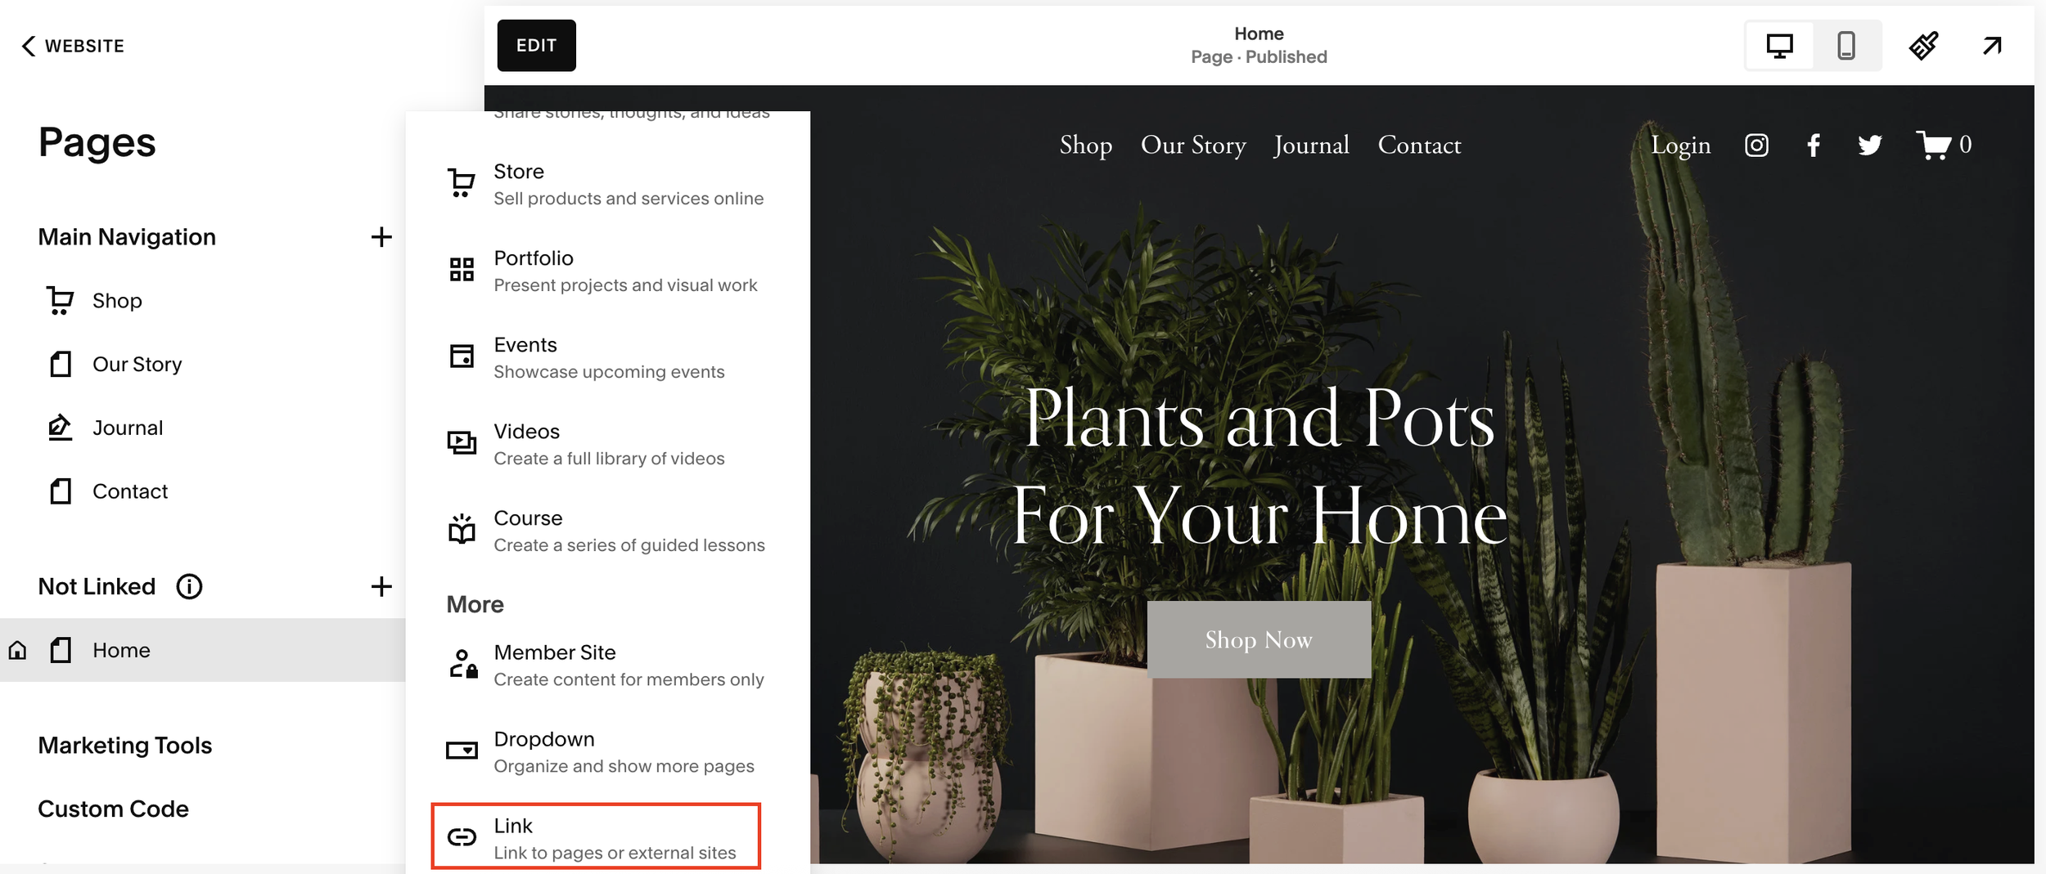2046x874 pixels.
Task: Click Shop Now button on preview
Action: click(1259, 639)
